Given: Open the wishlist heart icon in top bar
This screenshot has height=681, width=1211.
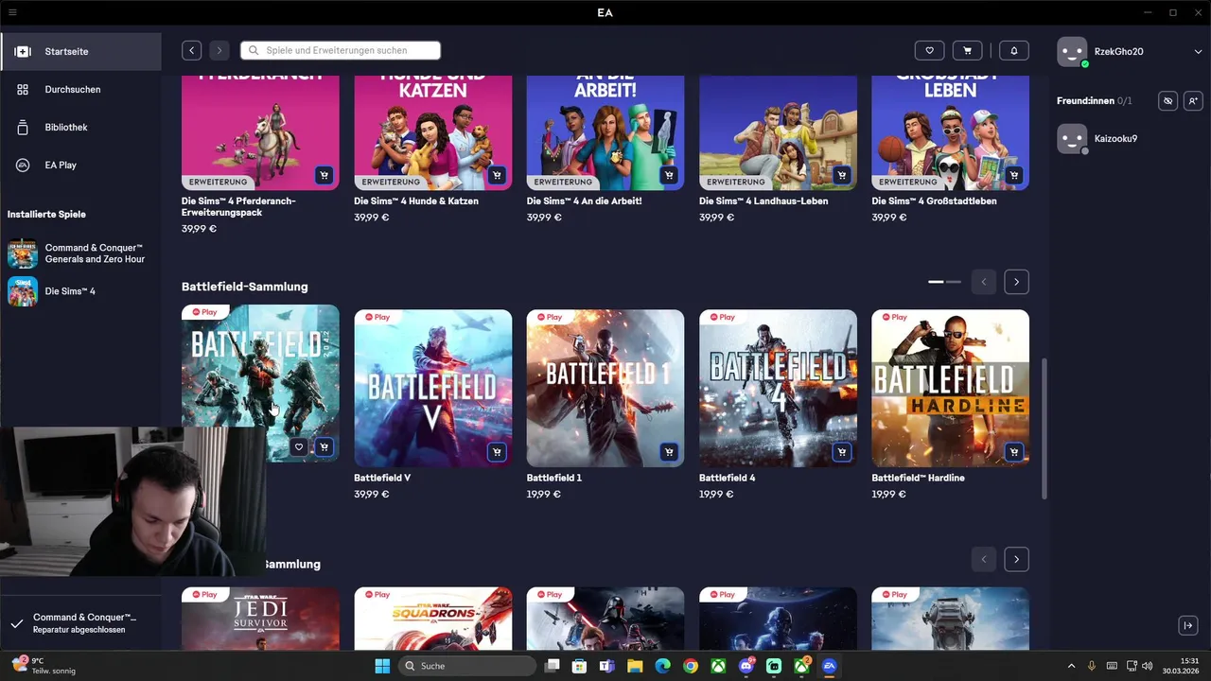Looking at the screenshot, I should (929, 50).
